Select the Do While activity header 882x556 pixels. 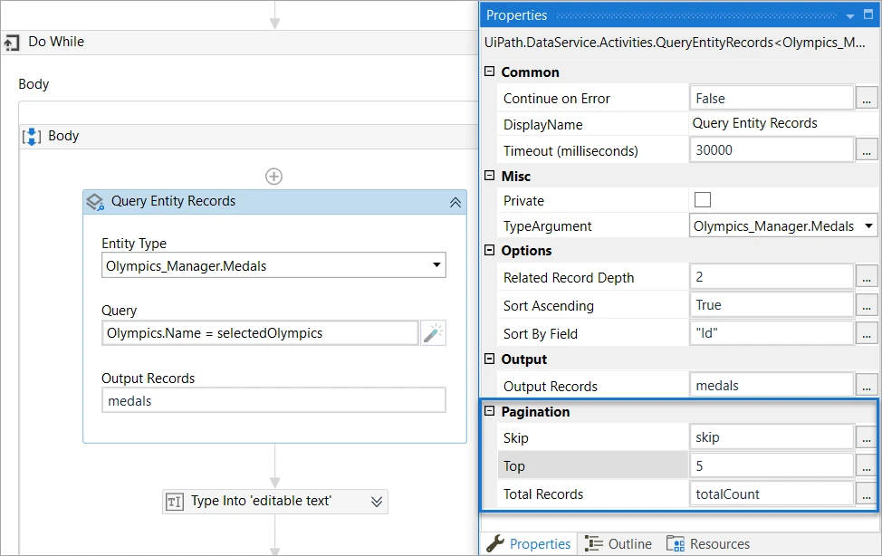pyautogui.click(x=239, y=43)
